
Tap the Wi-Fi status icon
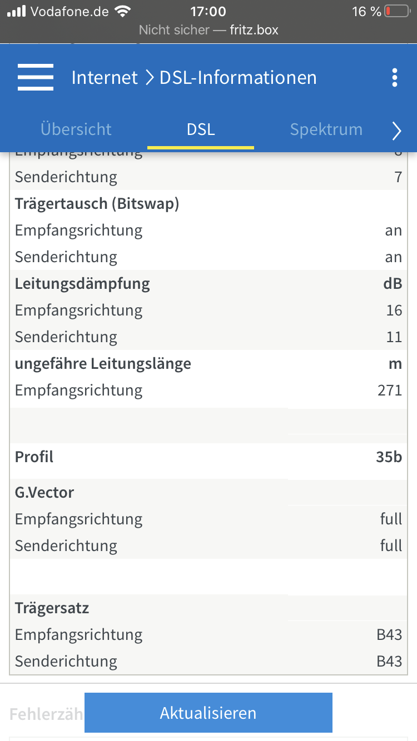[122, 11]
